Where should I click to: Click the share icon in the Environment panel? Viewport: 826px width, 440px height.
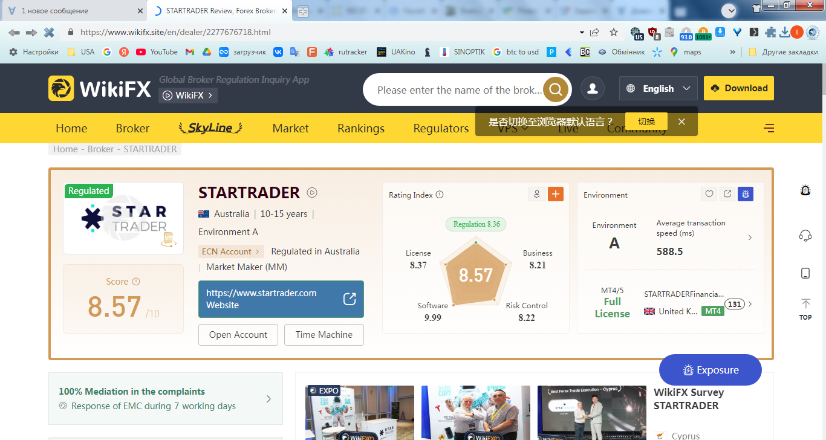tap(727, 194)
